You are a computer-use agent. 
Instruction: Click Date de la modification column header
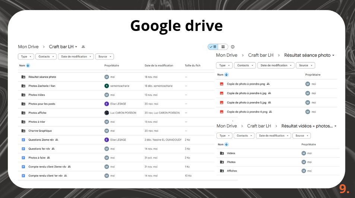point(159,66)
